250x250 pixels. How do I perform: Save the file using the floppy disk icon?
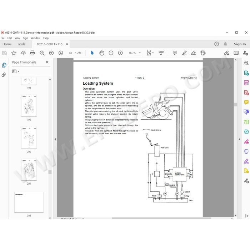4,53
